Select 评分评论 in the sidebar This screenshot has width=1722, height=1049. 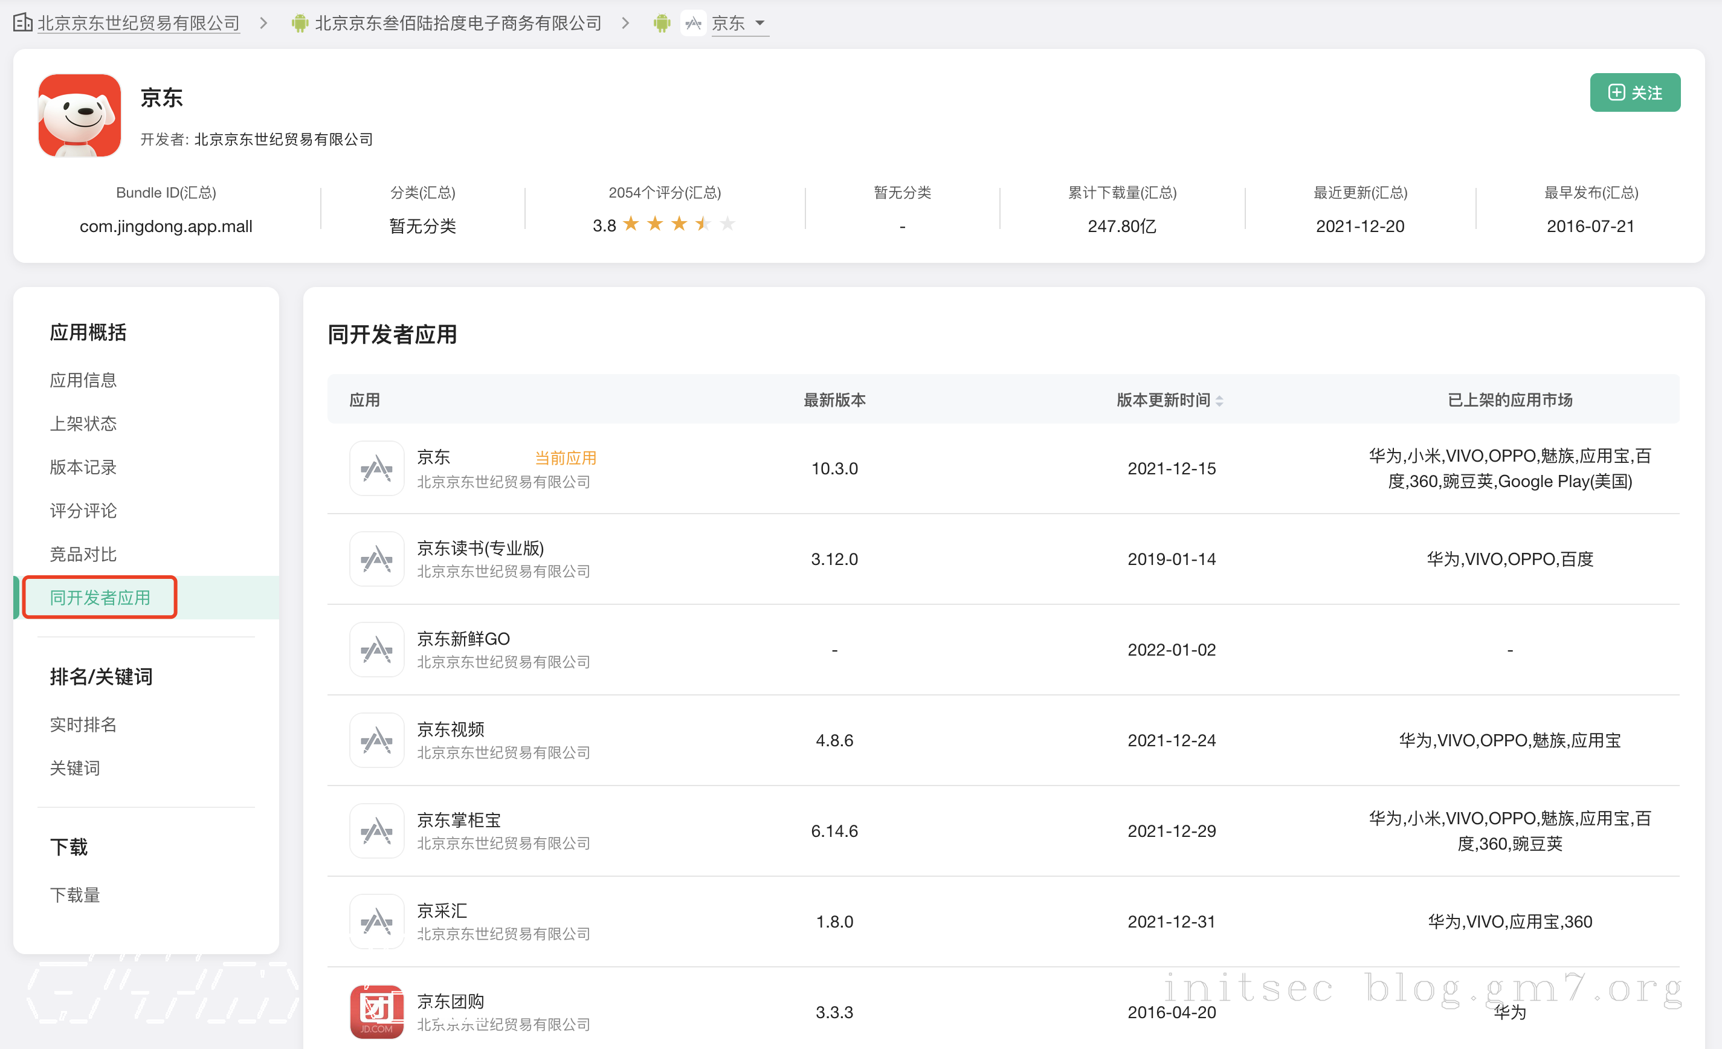tap(82, 510)
